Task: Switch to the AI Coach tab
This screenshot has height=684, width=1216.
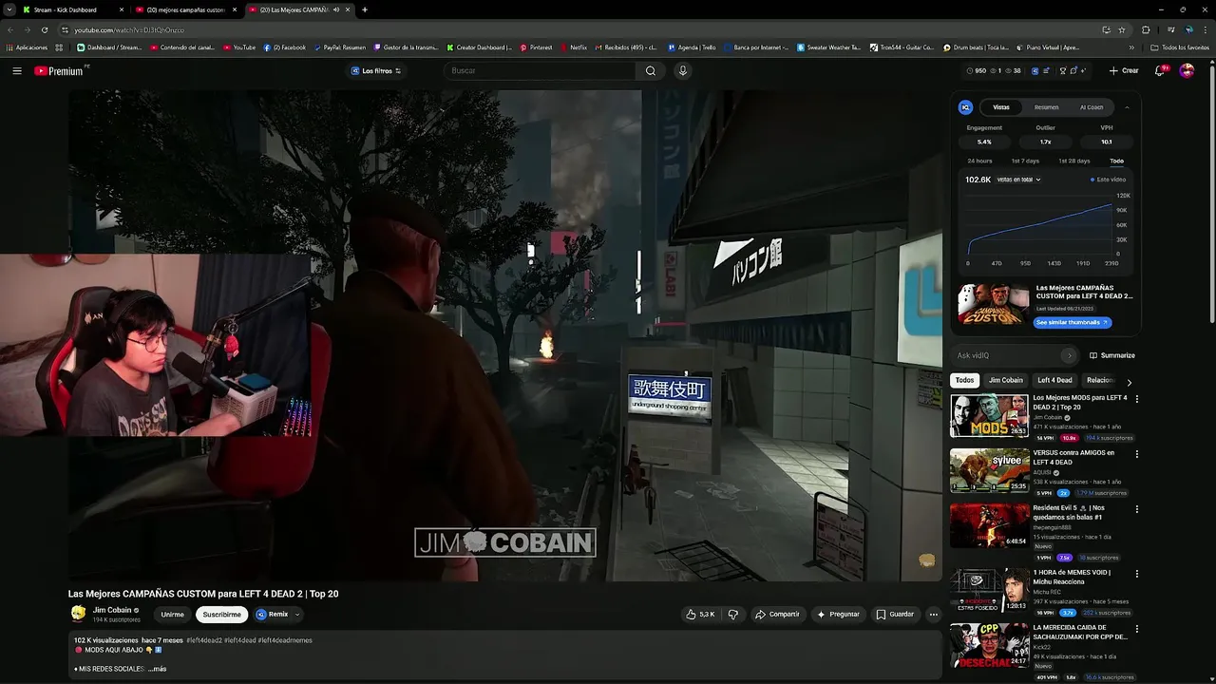Action: [x=1092, y=107]
